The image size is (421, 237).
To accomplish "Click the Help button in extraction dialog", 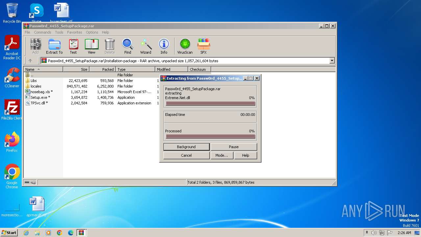I will tap(246, 155).
